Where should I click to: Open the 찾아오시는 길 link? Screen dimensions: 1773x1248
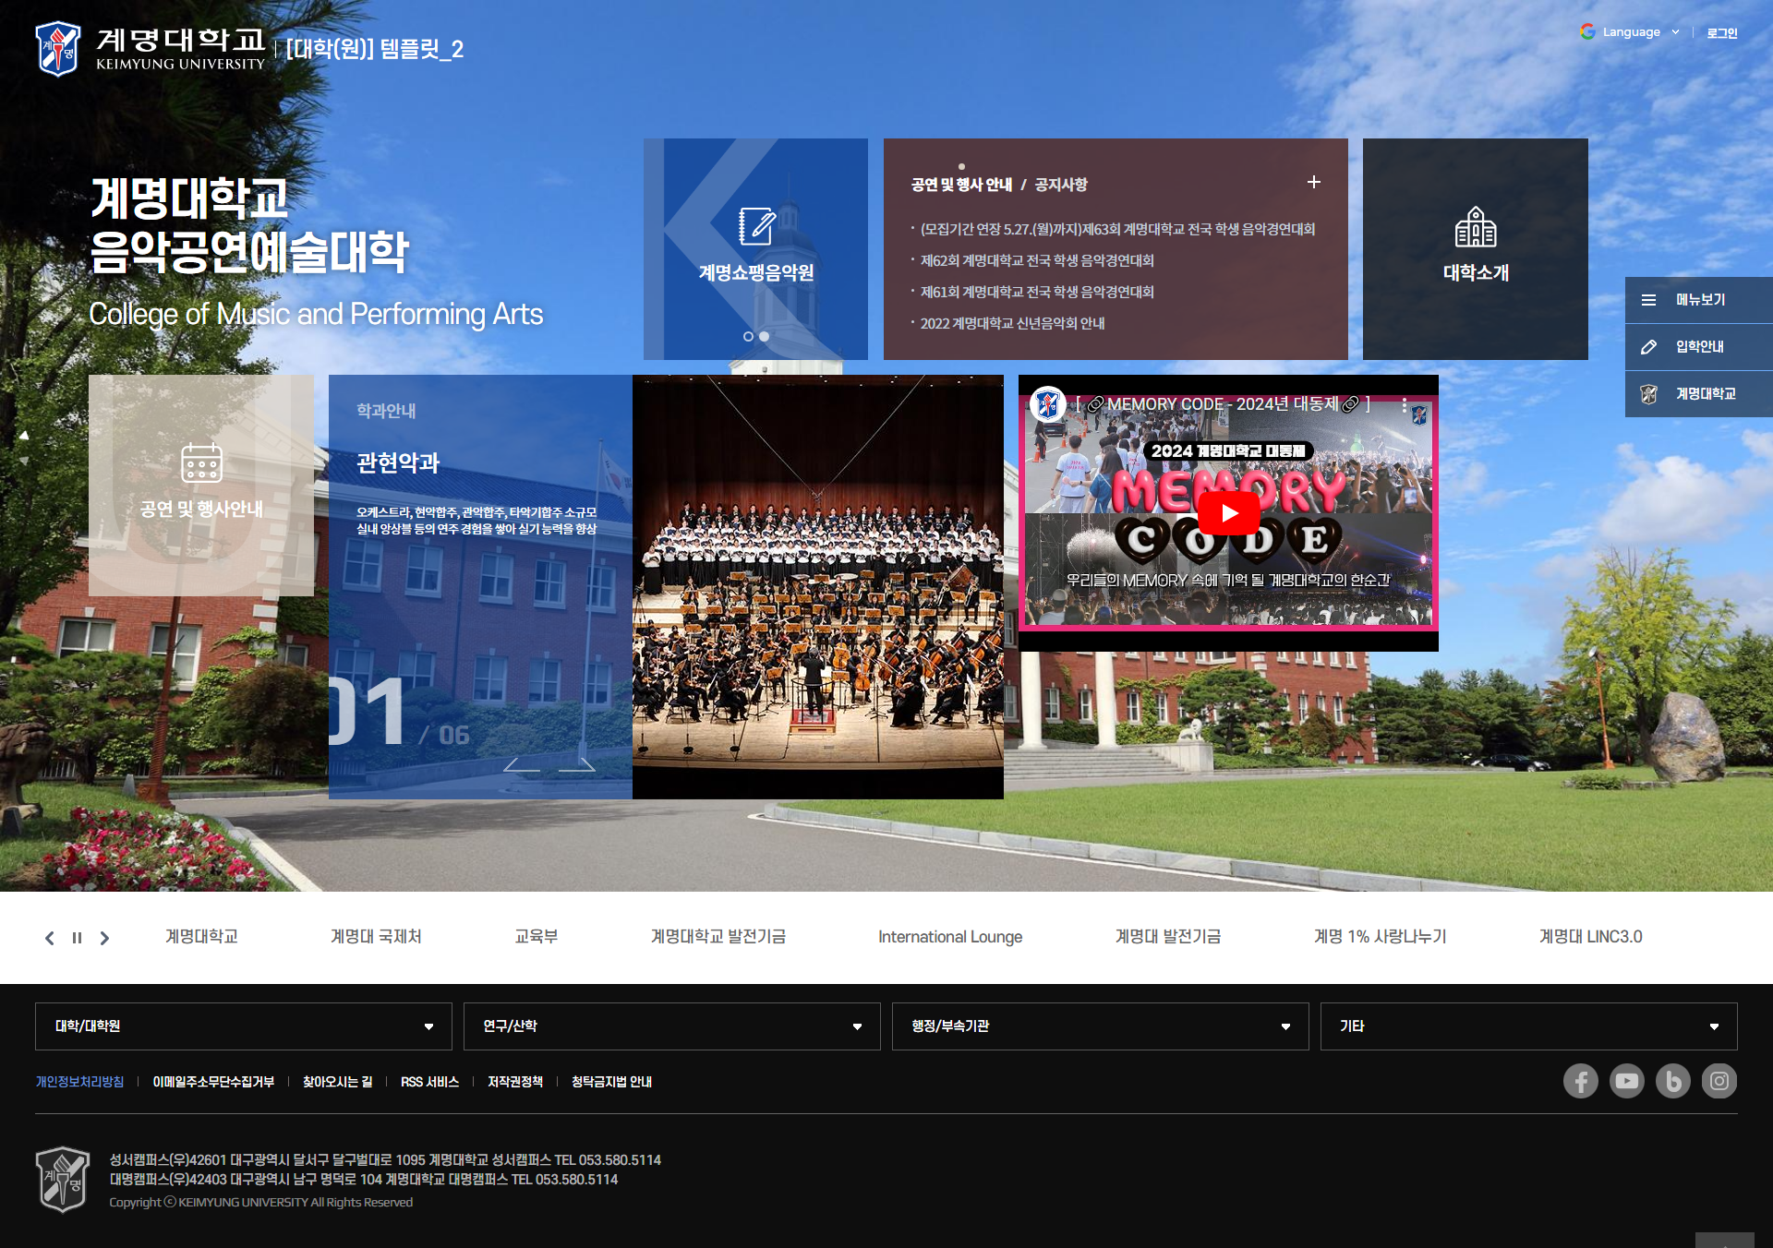[338, 1082]
